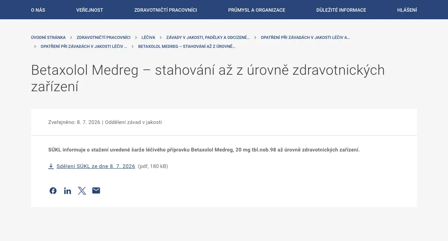Go to LÉČIVA breadcrumb

(148, 38)
